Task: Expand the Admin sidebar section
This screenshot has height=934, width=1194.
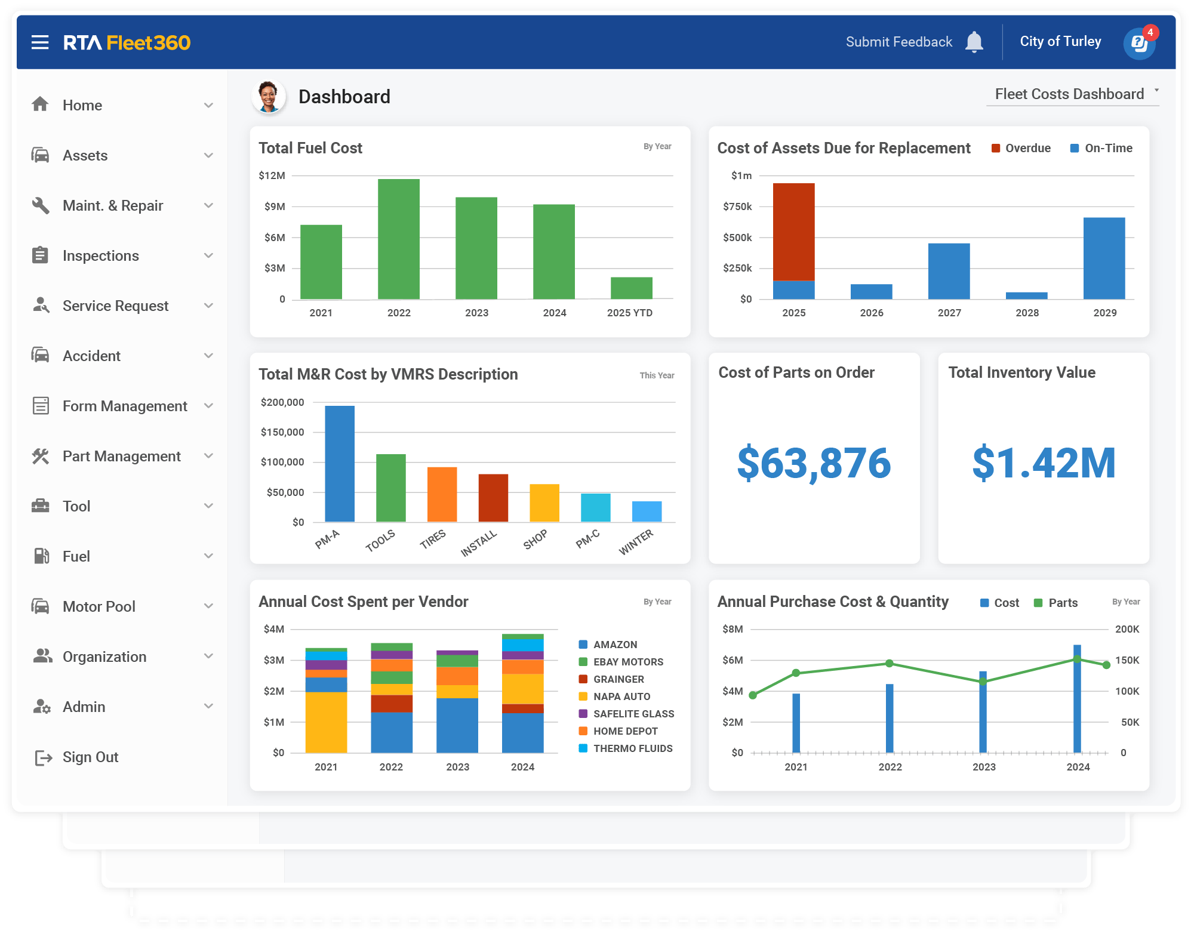Action: tap(84, 707)
